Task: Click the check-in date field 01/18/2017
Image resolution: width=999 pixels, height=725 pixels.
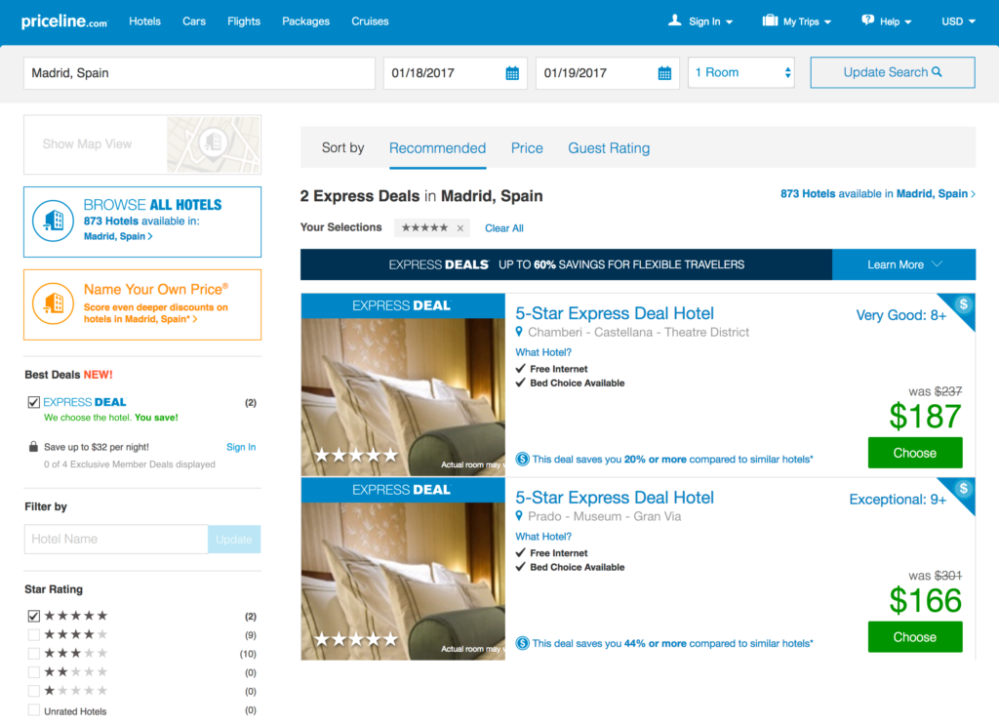Action: pyautogui.click(x=455, y=73)
